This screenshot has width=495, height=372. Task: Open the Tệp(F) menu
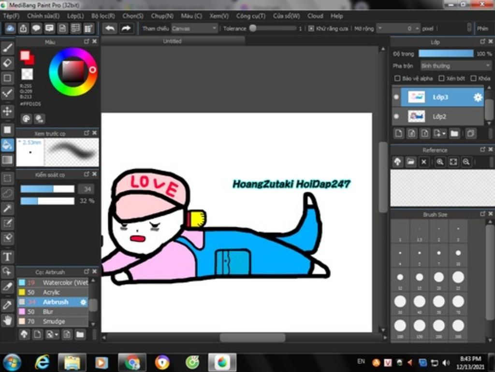pyautogui.click(x=11, y=16)
